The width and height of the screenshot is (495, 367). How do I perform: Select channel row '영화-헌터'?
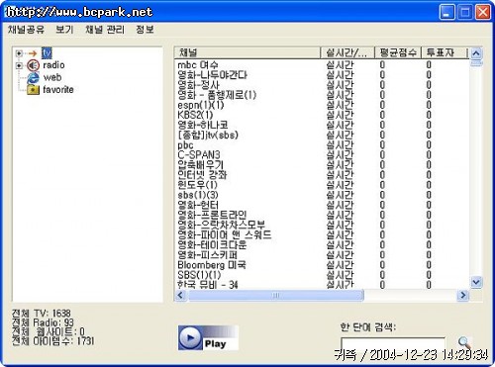click(322, 205)
